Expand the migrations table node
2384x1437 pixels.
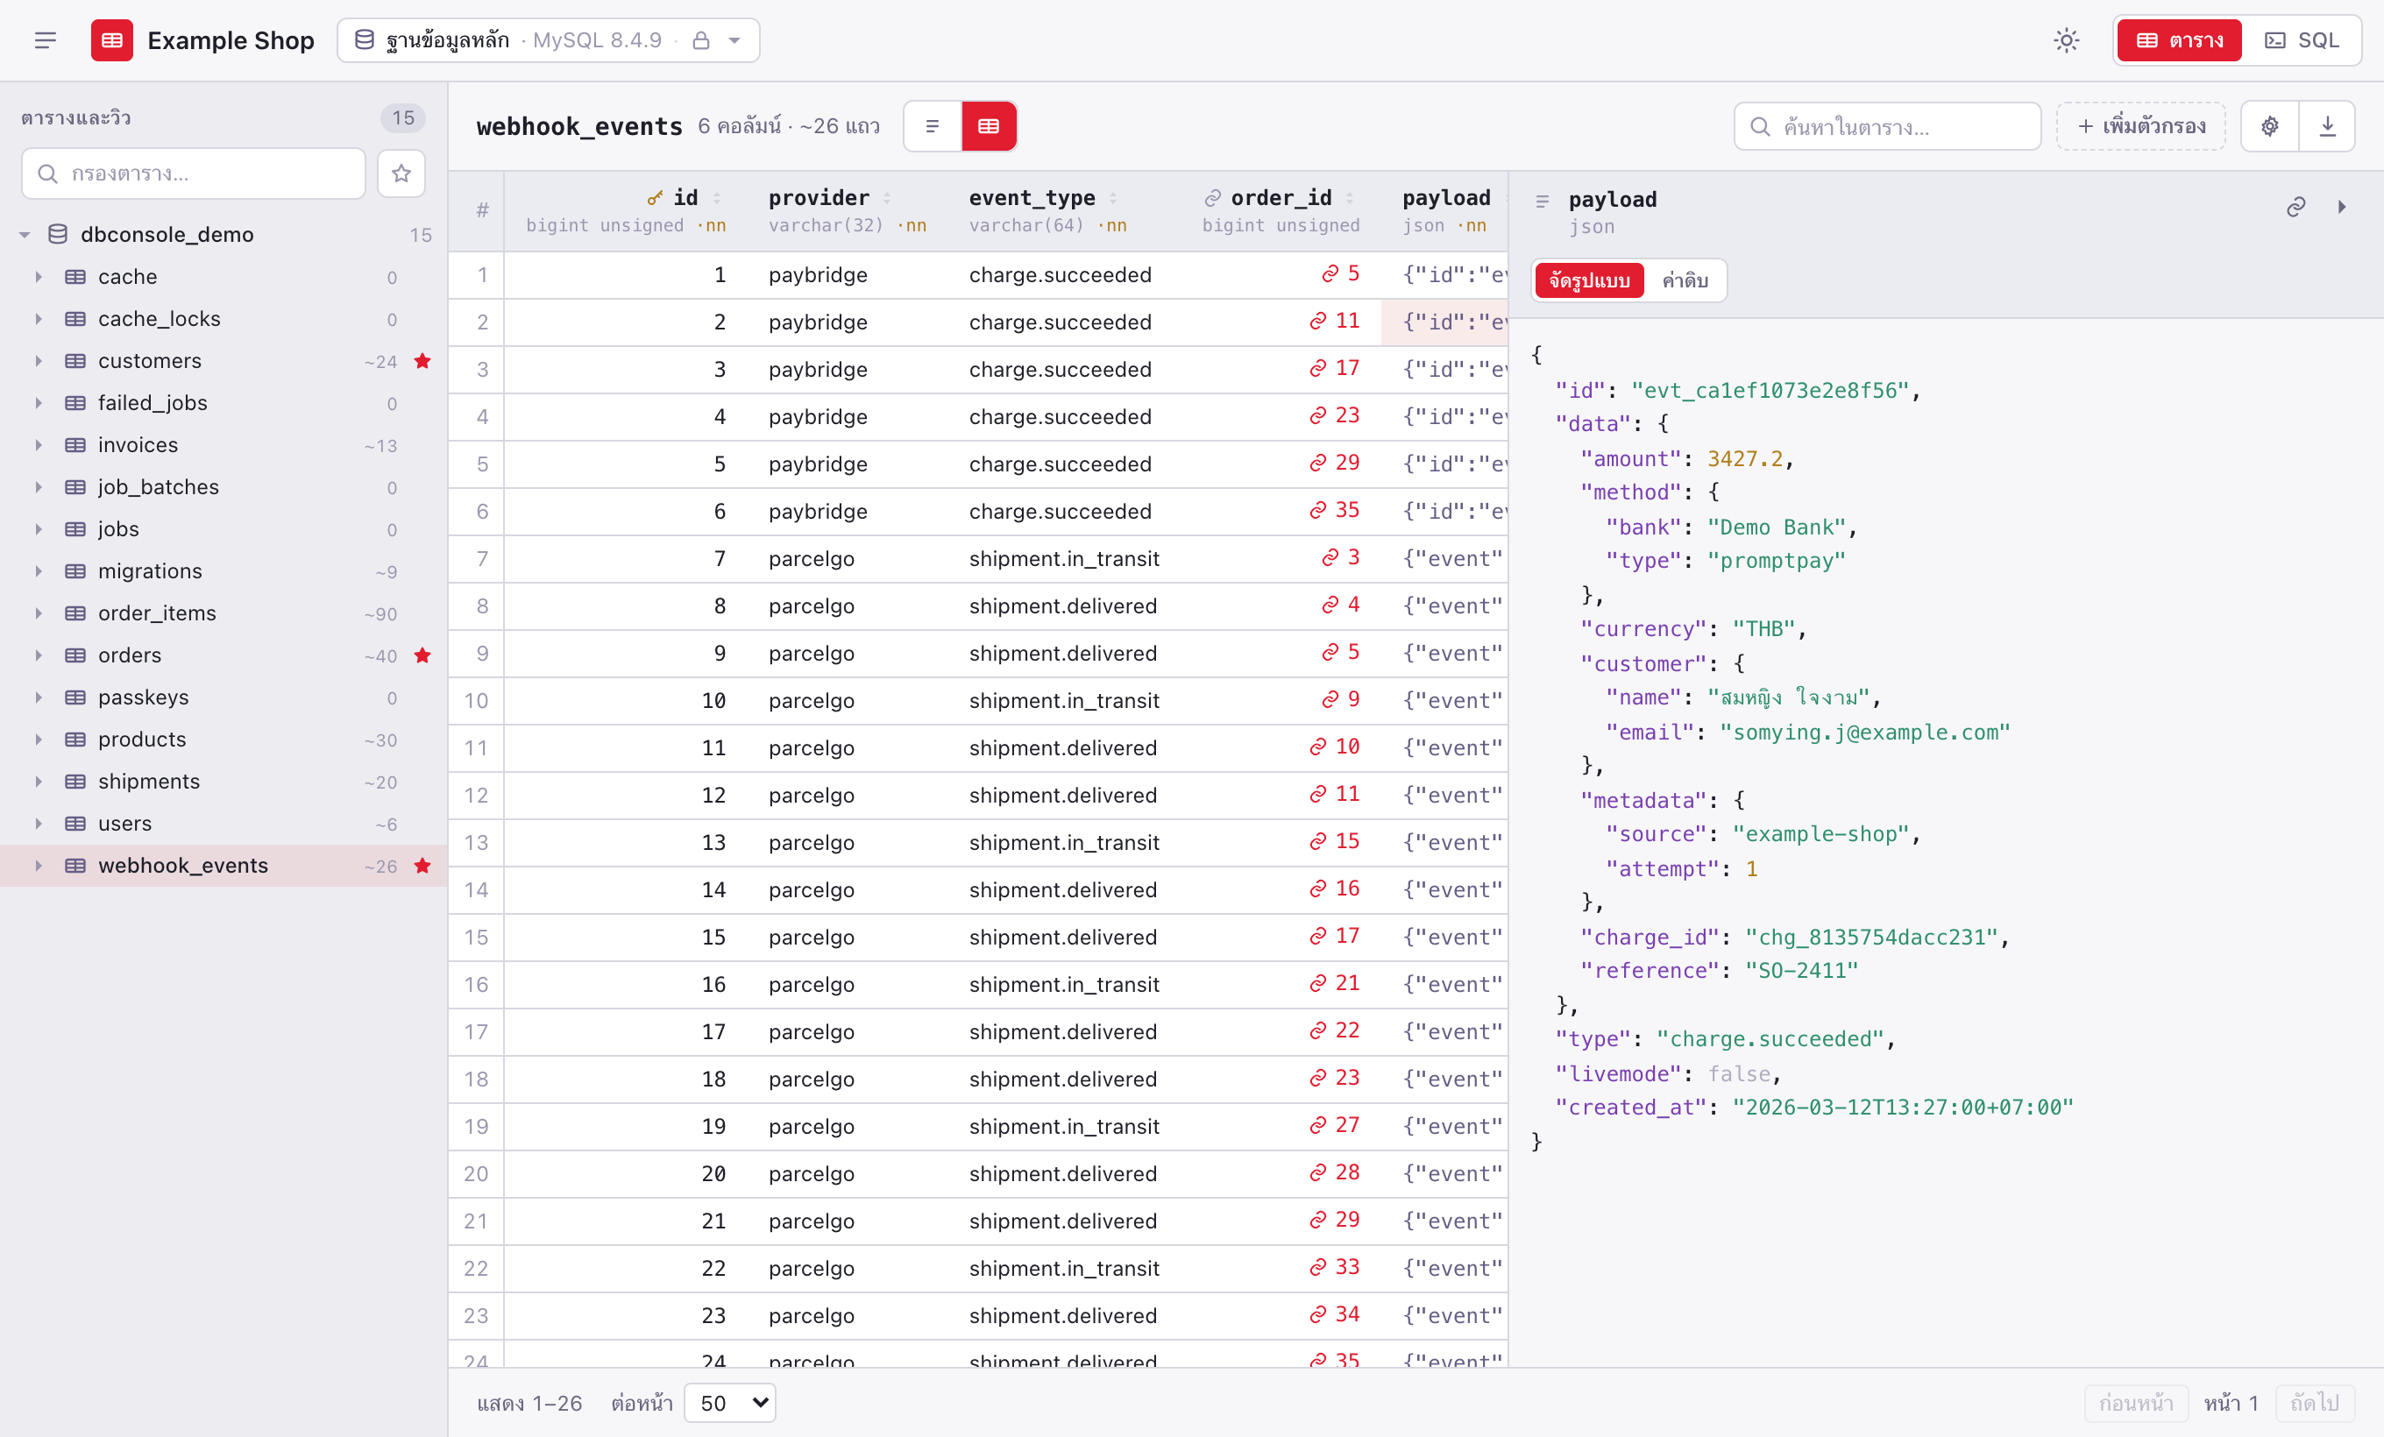click(39, 571)
